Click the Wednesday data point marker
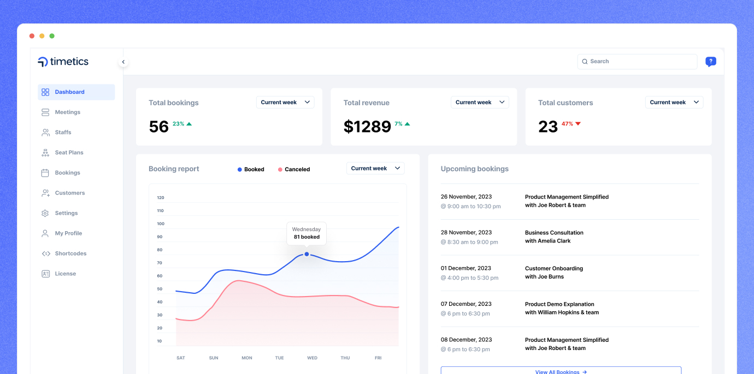 tap(307, 254)
